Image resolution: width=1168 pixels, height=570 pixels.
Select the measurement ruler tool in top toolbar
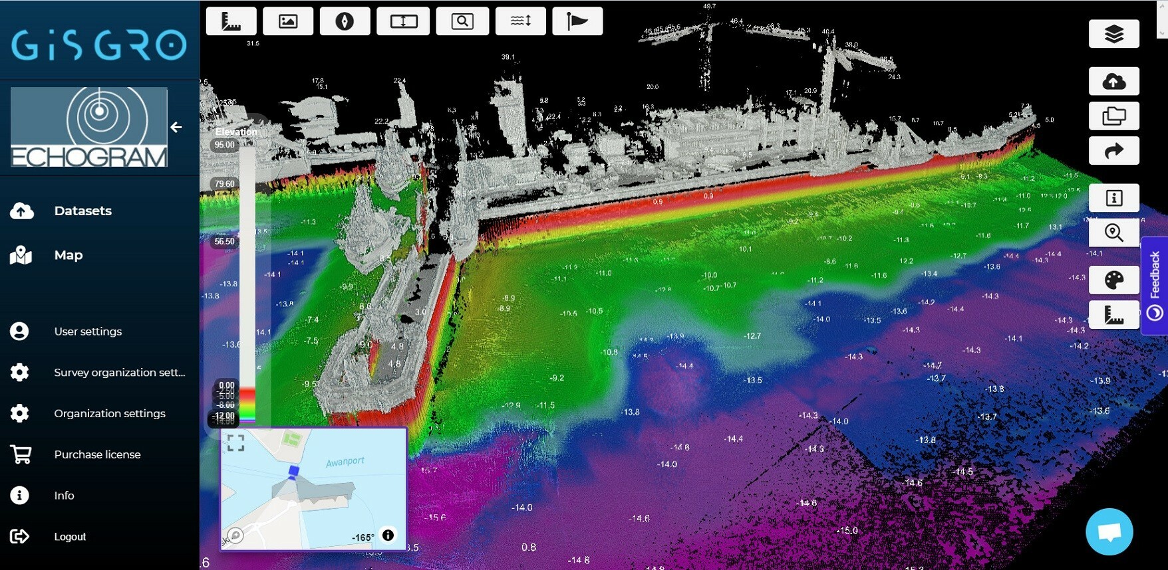point(231,21)
